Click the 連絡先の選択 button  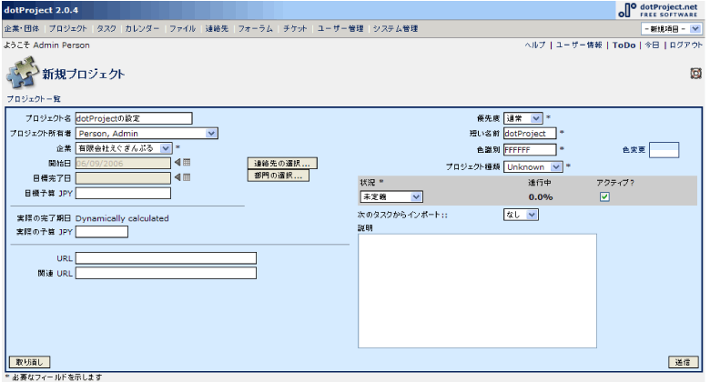pos(282,164)
